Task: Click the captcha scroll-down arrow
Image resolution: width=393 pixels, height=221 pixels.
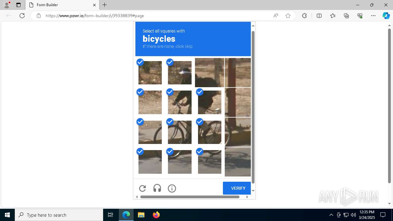Action: [x=253, y=191]
